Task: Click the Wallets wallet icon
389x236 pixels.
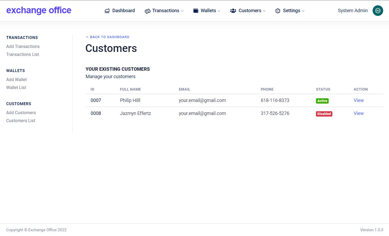Action: pos(196,11)
